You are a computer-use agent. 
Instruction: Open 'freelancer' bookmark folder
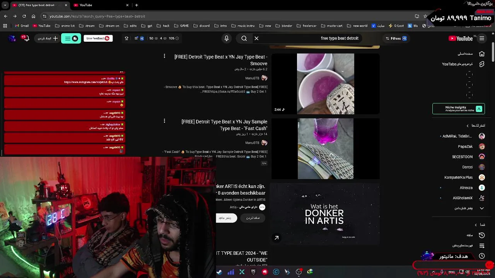point(307,26)
